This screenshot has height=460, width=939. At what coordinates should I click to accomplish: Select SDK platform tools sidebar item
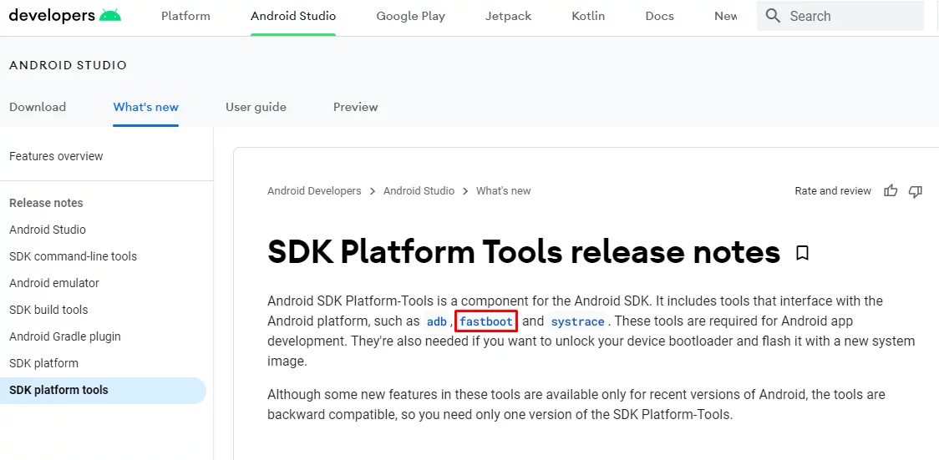(x=103, y=390)
